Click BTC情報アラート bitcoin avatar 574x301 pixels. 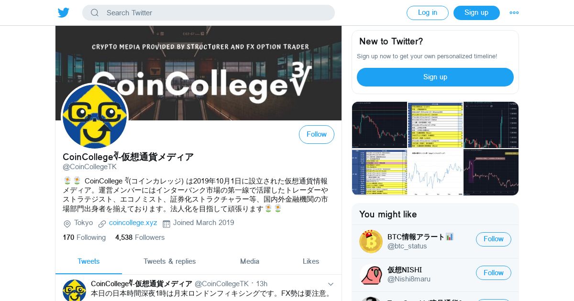(x=371, y=241)
